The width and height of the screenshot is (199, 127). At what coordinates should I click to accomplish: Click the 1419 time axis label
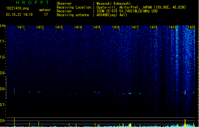173,27
